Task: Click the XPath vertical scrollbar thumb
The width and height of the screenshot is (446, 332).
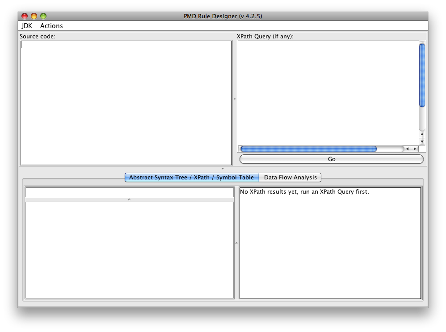Action: pos(422,75)
